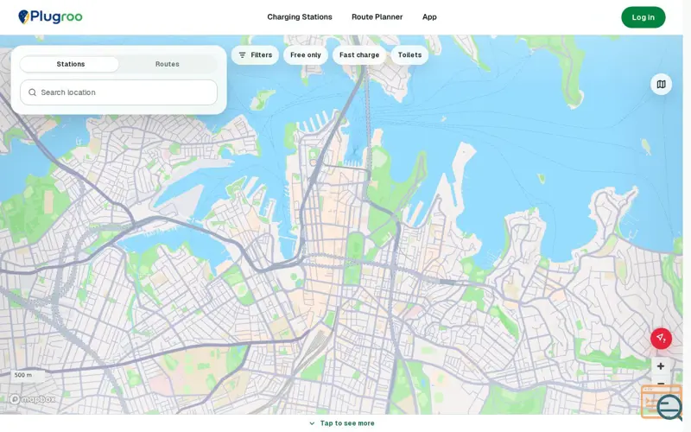Toggle the Fast charge filter
Viewport: 691px width, 432px height.
359,55
